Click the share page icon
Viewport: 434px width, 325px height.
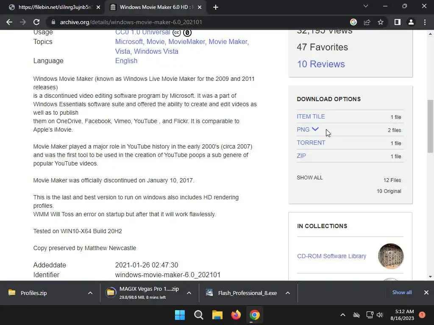[367, 22]
